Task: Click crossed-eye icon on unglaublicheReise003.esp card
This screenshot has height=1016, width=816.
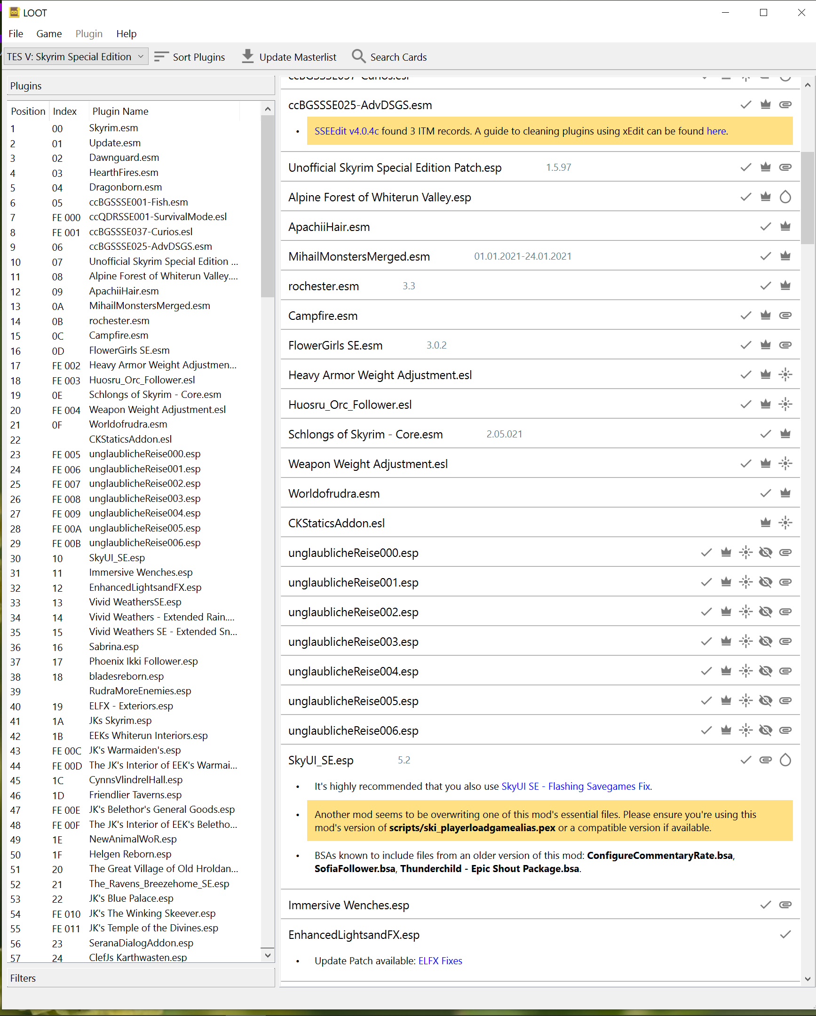Action: pyautogui.click(x=766, y=642)
